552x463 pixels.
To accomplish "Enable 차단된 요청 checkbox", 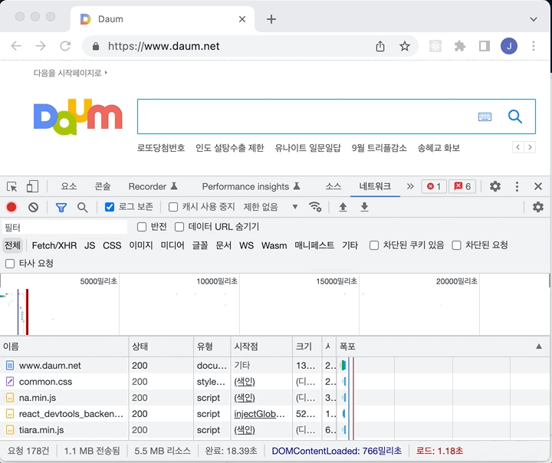I will pos(456,245).
